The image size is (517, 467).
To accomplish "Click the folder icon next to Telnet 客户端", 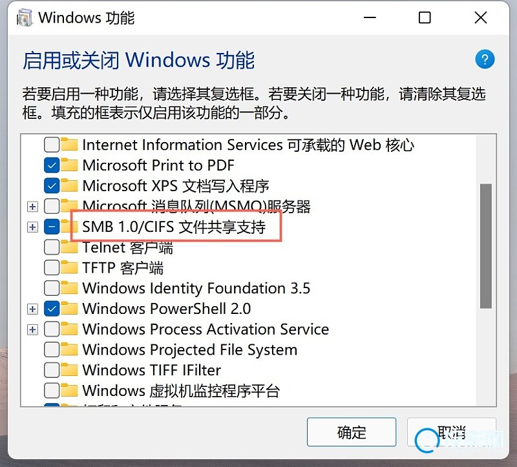I will (69, 247).
